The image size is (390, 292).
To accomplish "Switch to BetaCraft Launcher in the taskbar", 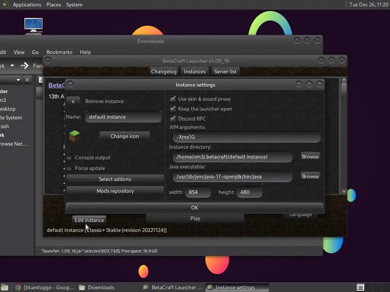I will 173,287.
